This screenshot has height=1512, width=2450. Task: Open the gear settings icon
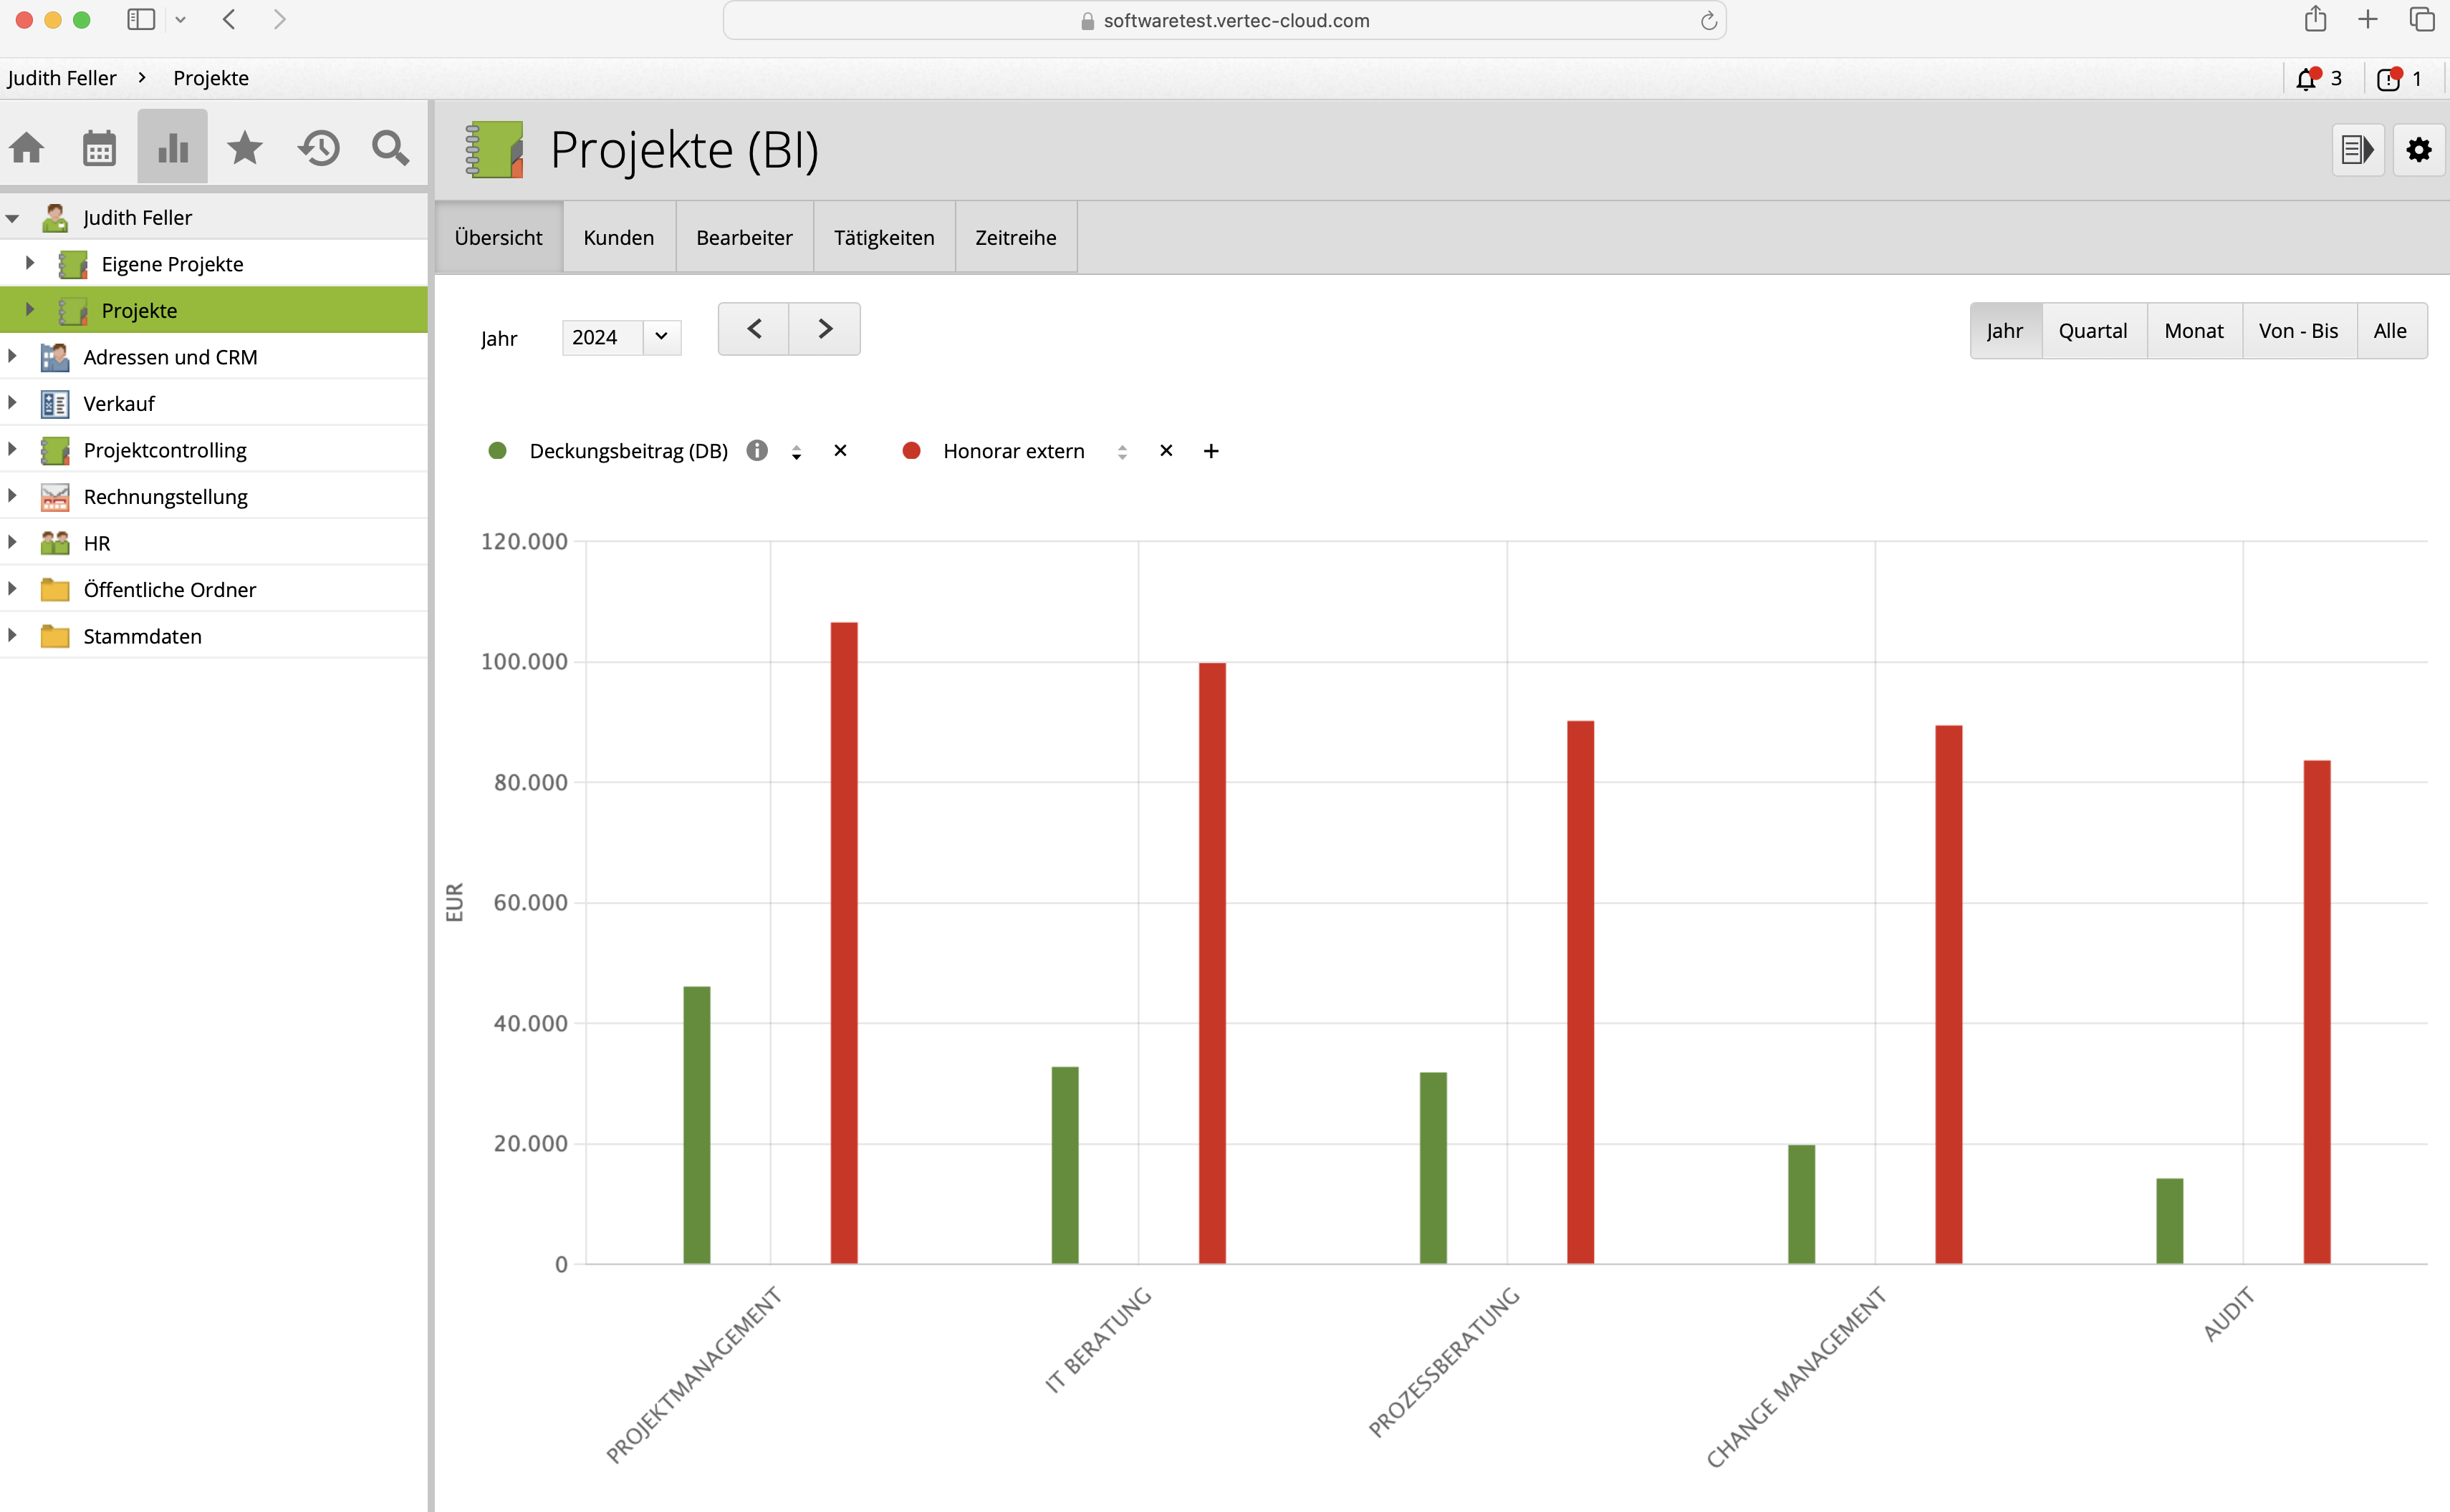tap(2419, 150)
